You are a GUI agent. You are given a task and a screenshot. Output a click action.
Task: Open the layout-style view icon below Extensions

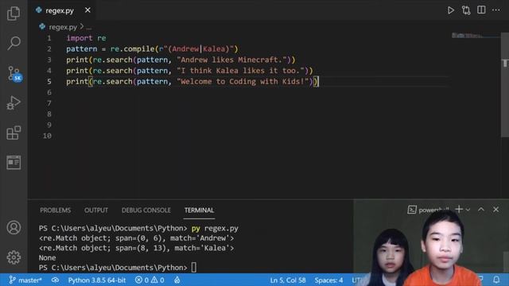[x=14, y=162]
